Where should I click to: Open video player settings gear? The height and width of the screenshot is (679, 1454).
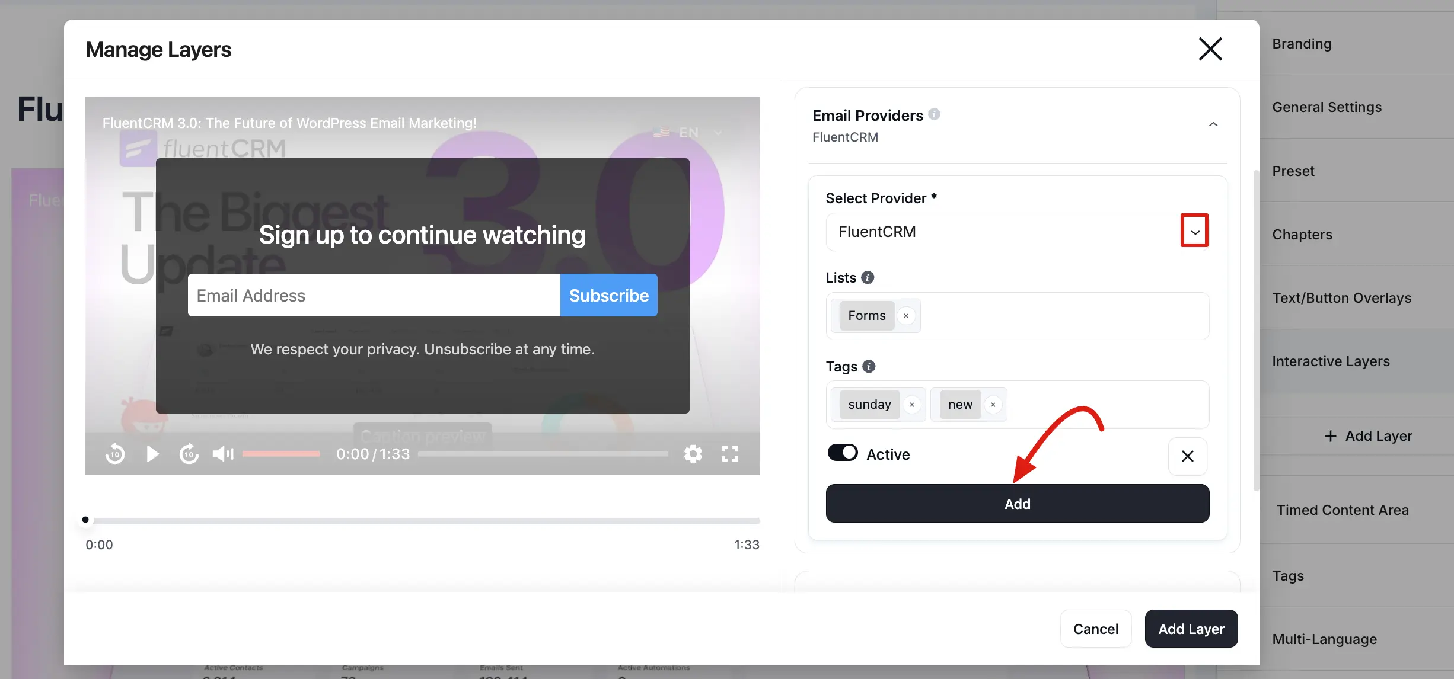693,454
